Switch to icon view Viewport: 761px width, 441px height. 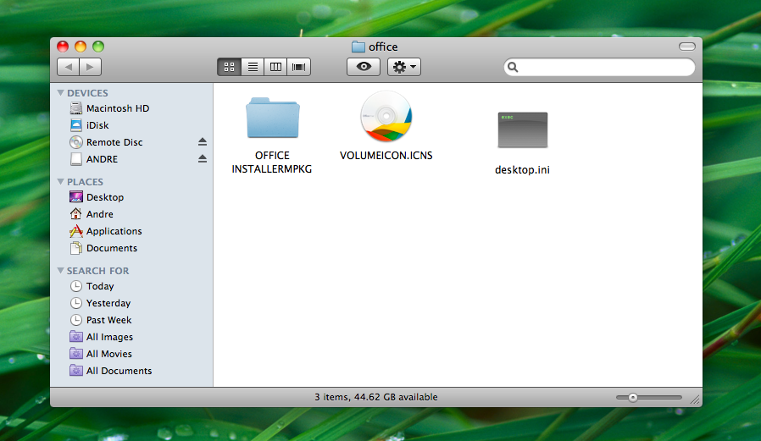(229, 67)
